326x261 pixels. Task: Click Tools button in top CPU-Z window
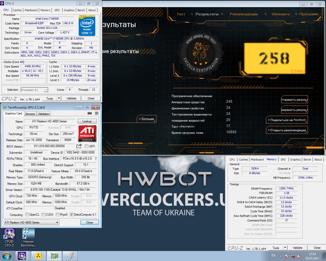[50, 98]
